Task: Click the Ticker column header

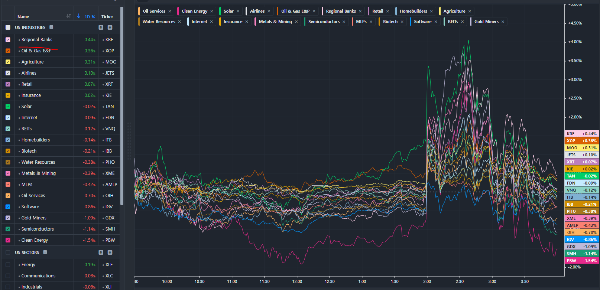Action: (107, 17)
